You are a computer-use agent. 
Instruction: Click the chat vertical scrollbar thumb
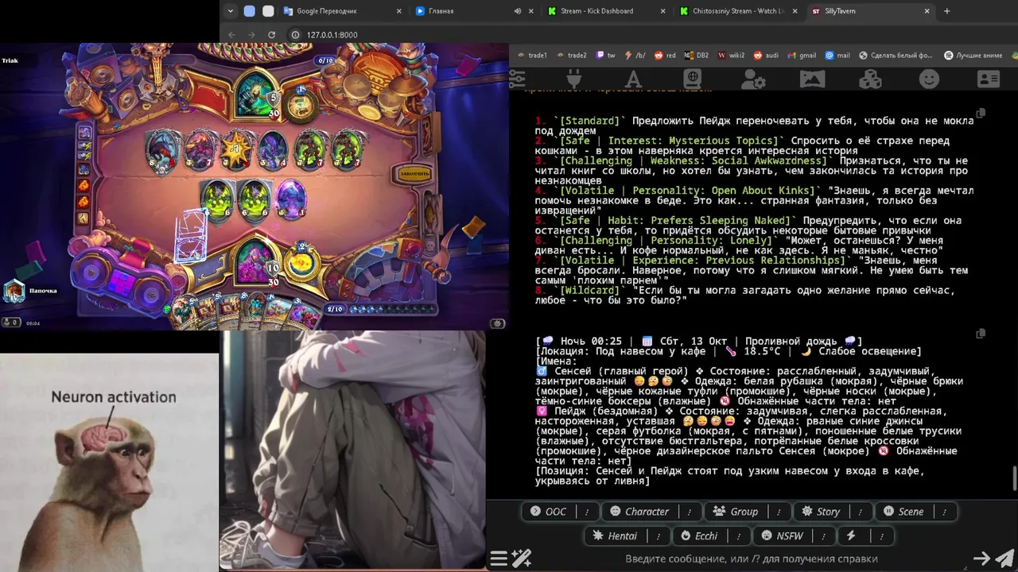(1014, 479)
